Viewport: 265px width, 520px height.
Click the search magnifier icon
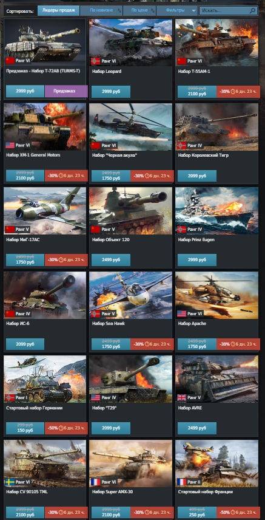(x=253, y=10)
